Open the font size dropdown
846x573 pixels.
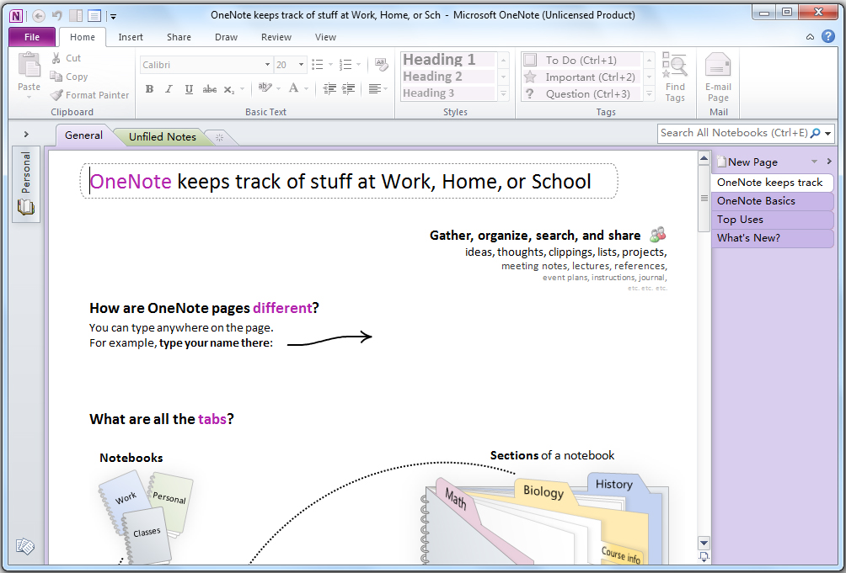pyautogui.click(x=301, y=64)
